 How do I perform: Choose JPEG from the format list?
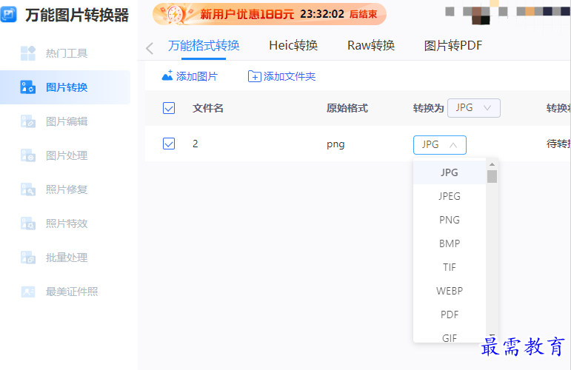point(450,196)
